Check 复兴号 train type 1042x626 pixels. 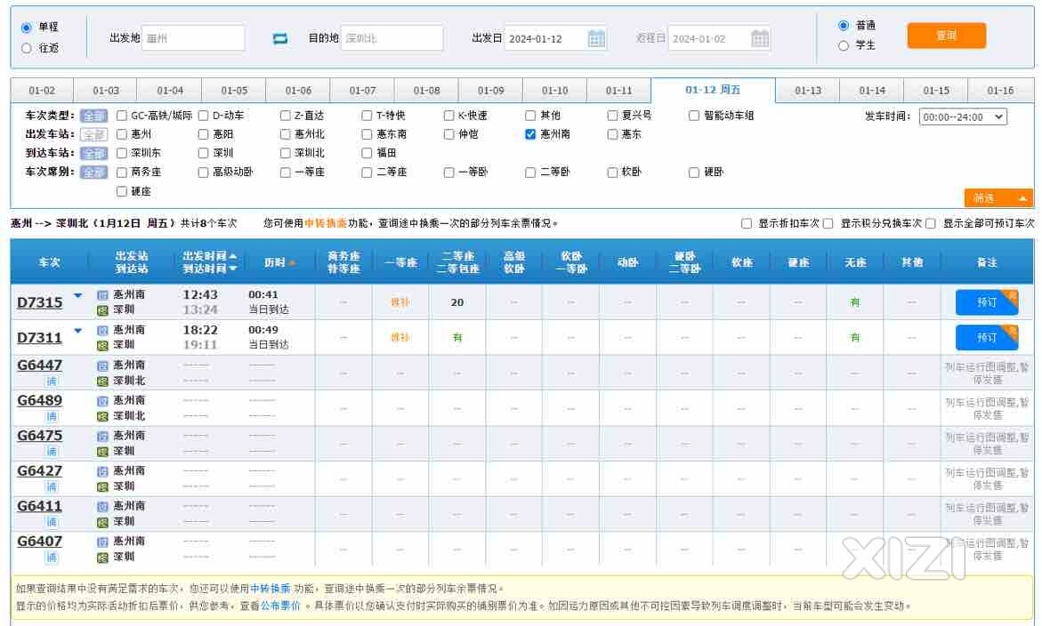coord(612,116)
